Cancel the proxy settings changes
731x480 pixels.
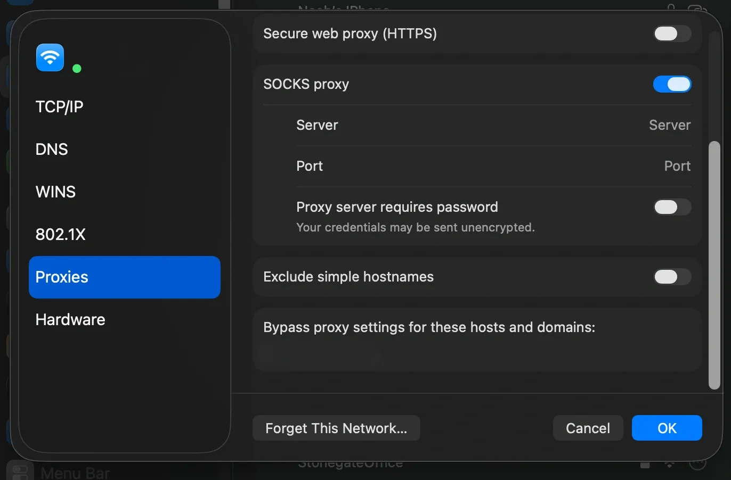[x=588, y=428]
